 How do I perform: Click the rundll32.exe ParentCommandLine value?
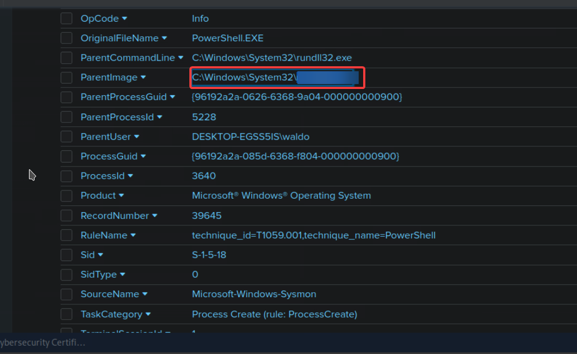pos(272,58)
